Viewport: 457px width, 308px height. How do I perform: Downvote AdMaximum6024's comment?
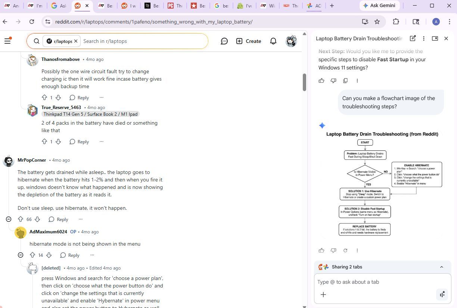tap(49, 255)
